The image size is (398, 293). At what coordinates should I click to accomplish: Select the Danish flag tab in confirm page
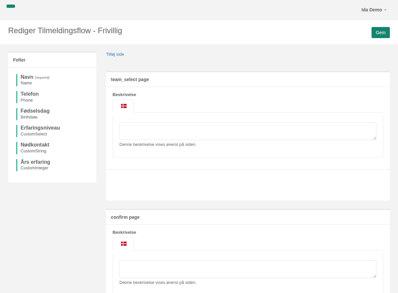(x=123, y=244)
